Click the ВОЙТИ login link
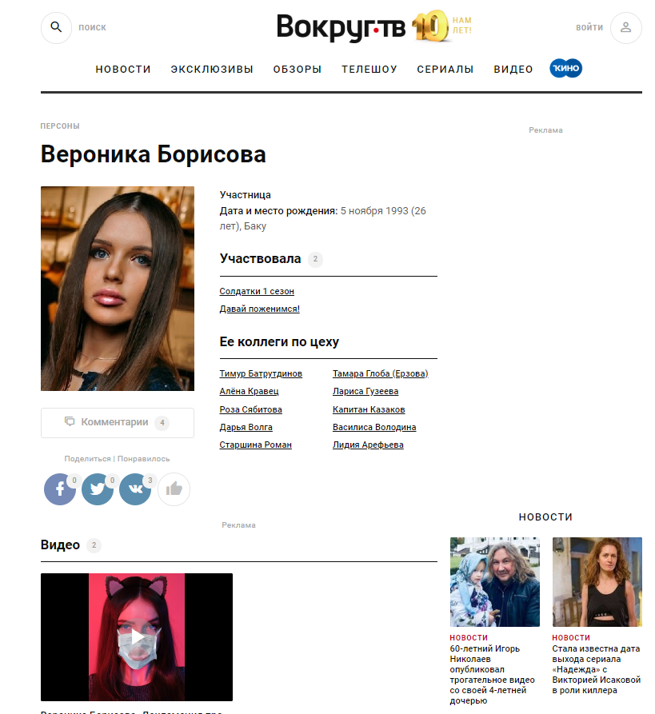This screenshot has width=655, height=714. click(589, 28)
